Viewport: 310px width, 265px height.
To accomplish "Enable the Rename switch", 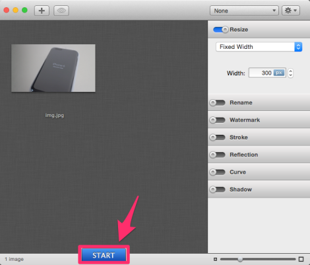I will click(x=217, y=102).
